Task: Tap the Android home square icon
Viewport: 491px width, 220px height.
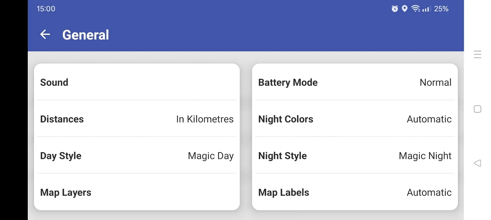Action: point(477,109)
